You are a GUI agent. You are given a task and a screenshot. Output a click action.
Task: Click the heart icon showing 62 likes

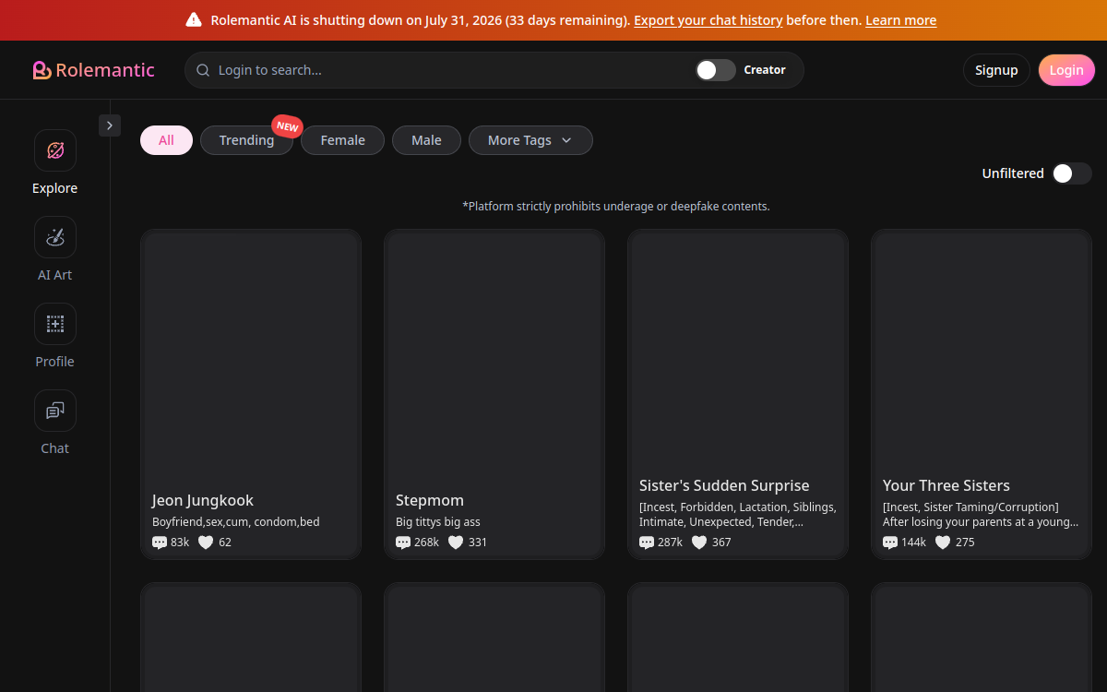[x=206, y=543]
